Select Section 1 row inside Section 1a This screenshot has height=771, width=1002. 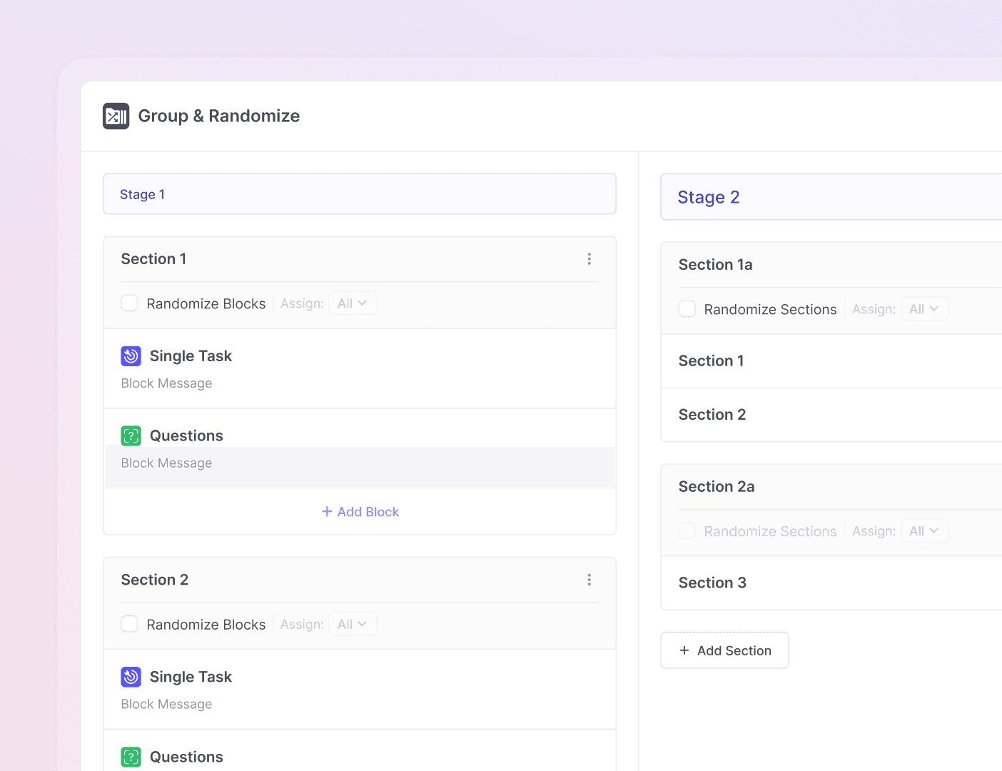tap(831, 361)
